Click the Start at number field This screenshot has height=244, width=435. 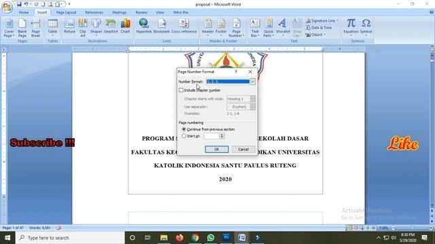[x=211, y=136]
